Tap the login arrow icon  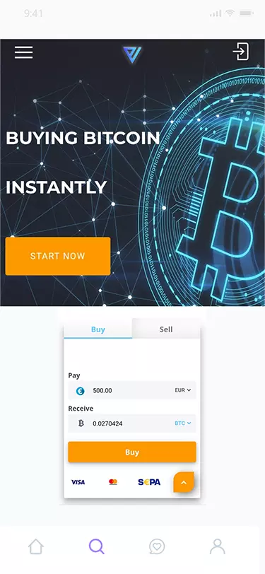pyautogui.click(x=241, y=52)
